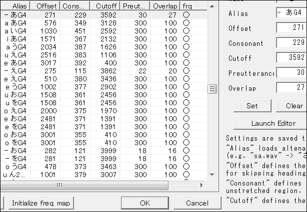Sort by the Offset column header
Screen dimensions: 307x212
point(45,6)
